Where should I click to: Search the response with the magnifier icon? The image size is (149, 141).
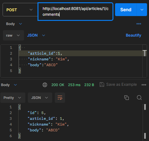(139, 98)
